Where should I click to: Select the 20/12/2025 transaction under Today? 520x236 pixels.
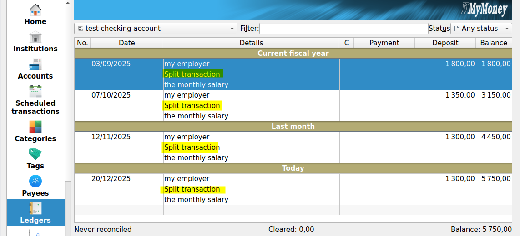pos(250,189)
